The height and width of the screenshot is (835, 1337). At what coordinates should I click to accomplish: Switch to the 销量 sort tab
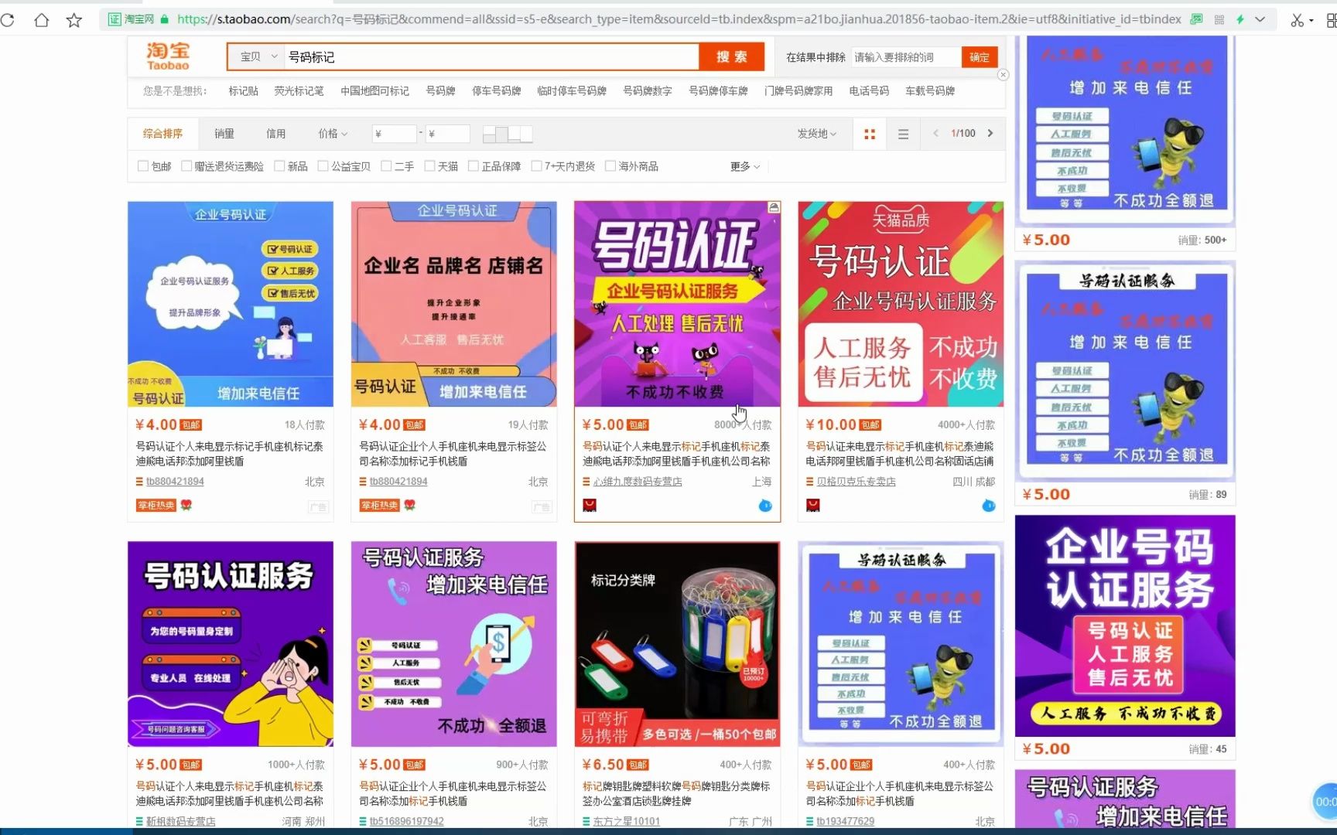pyautogui.click(x=223, y=133)
